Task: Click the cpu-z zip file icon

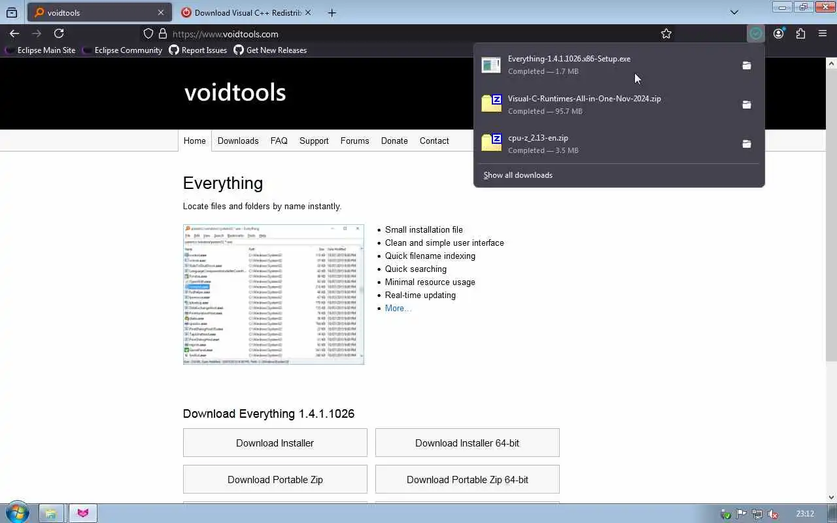Action: (491, 143)
